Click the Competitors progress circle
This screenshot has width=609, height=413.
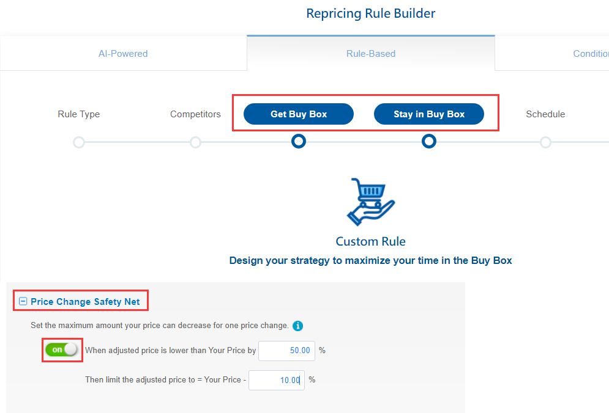(x=195, y=142)
